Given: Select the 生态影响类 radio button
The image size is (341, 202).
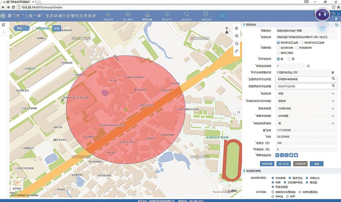Looking at the screenshot, I should (278, 48).
